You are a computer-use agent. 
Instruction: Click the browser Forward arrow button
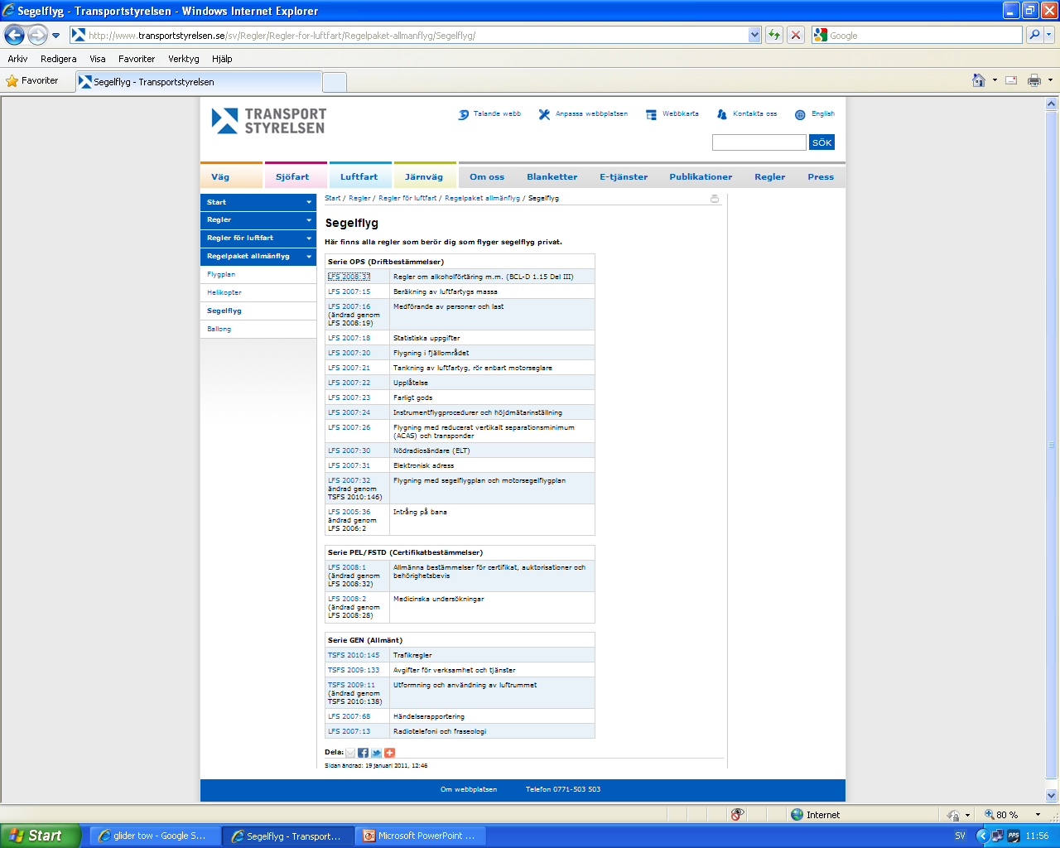[x=37, y=35]
